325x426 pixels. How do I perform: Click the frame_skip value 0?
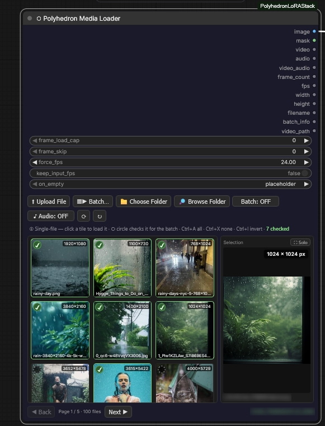[294, 151]
